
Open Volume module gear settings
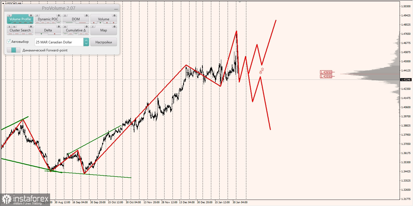click(114, 15)
